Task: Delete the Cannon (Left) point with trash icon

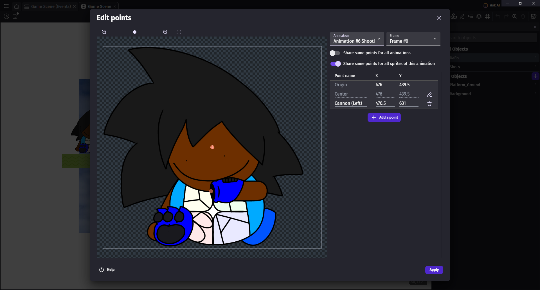Action: click(x=429, y=104)
